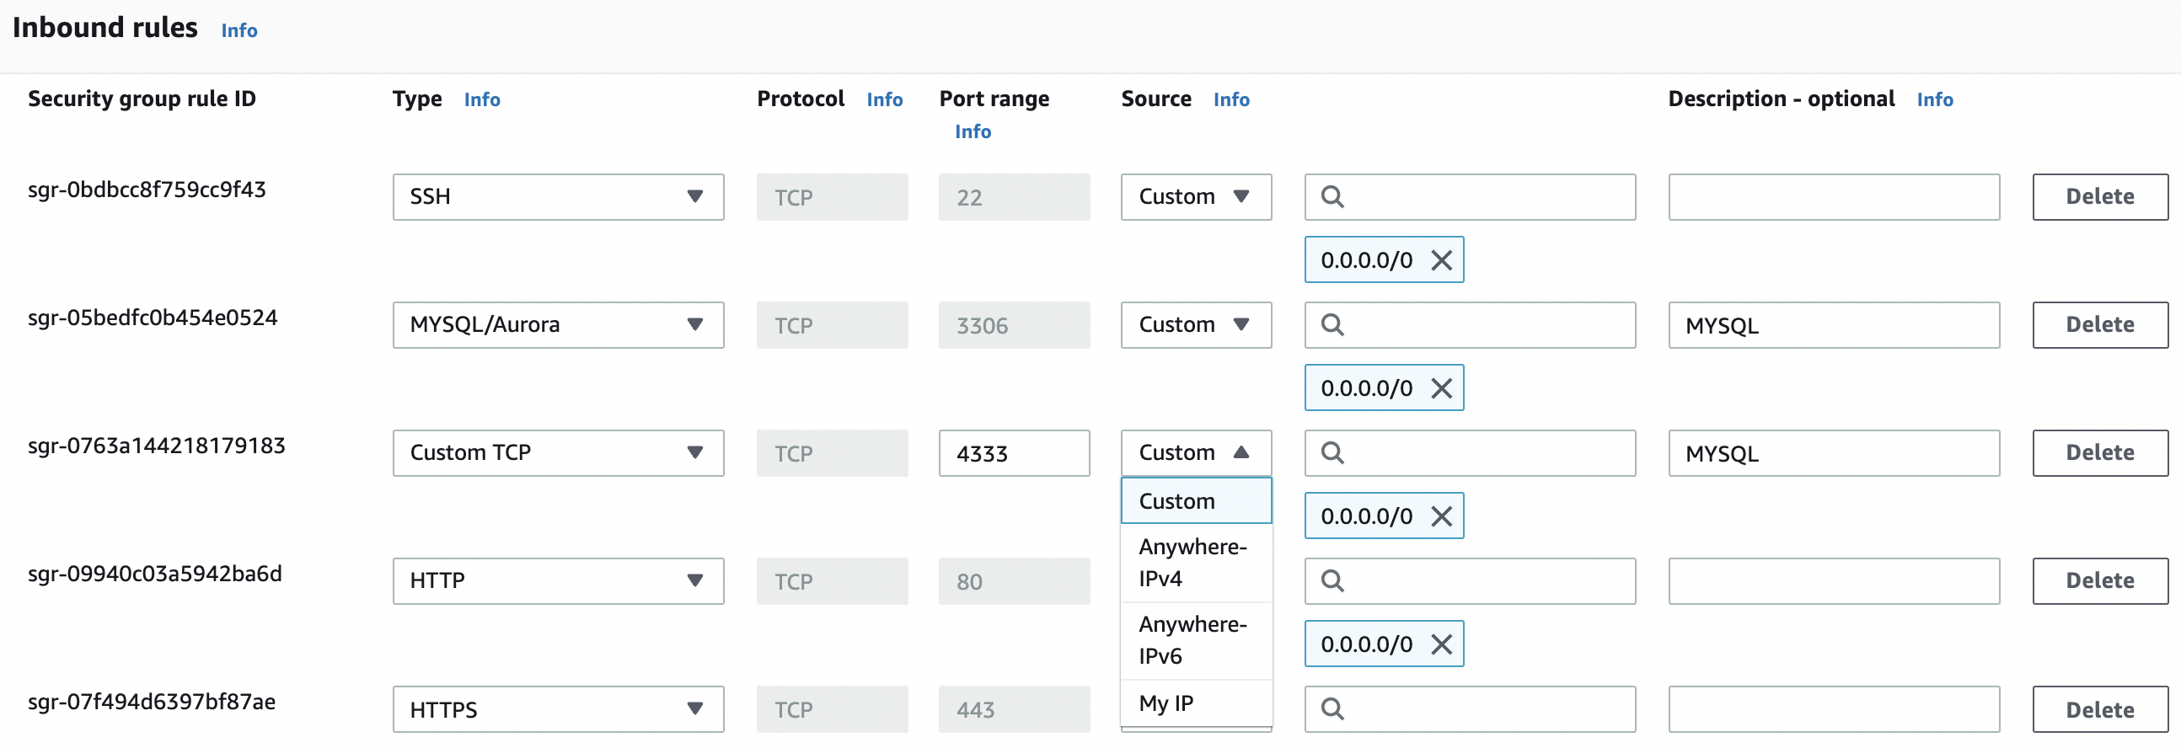Screen dimensions: 2181x748
Task: Open Info link beside Source column
Action: 1231,100
